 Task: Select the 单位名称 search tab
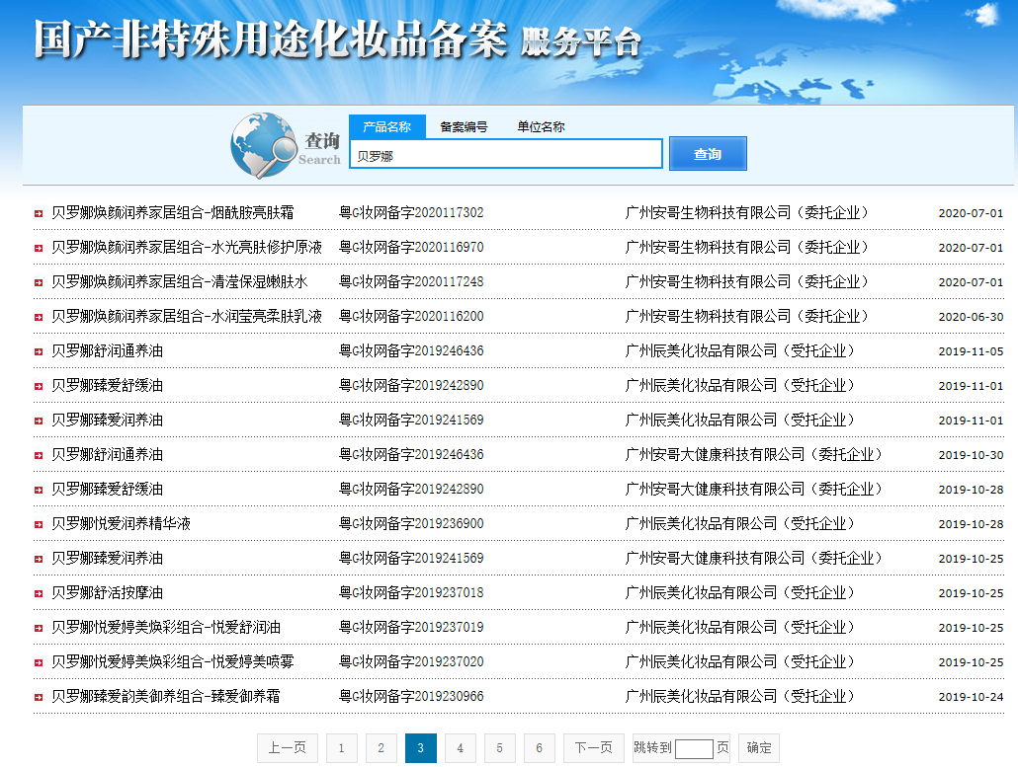coord(541,126)
